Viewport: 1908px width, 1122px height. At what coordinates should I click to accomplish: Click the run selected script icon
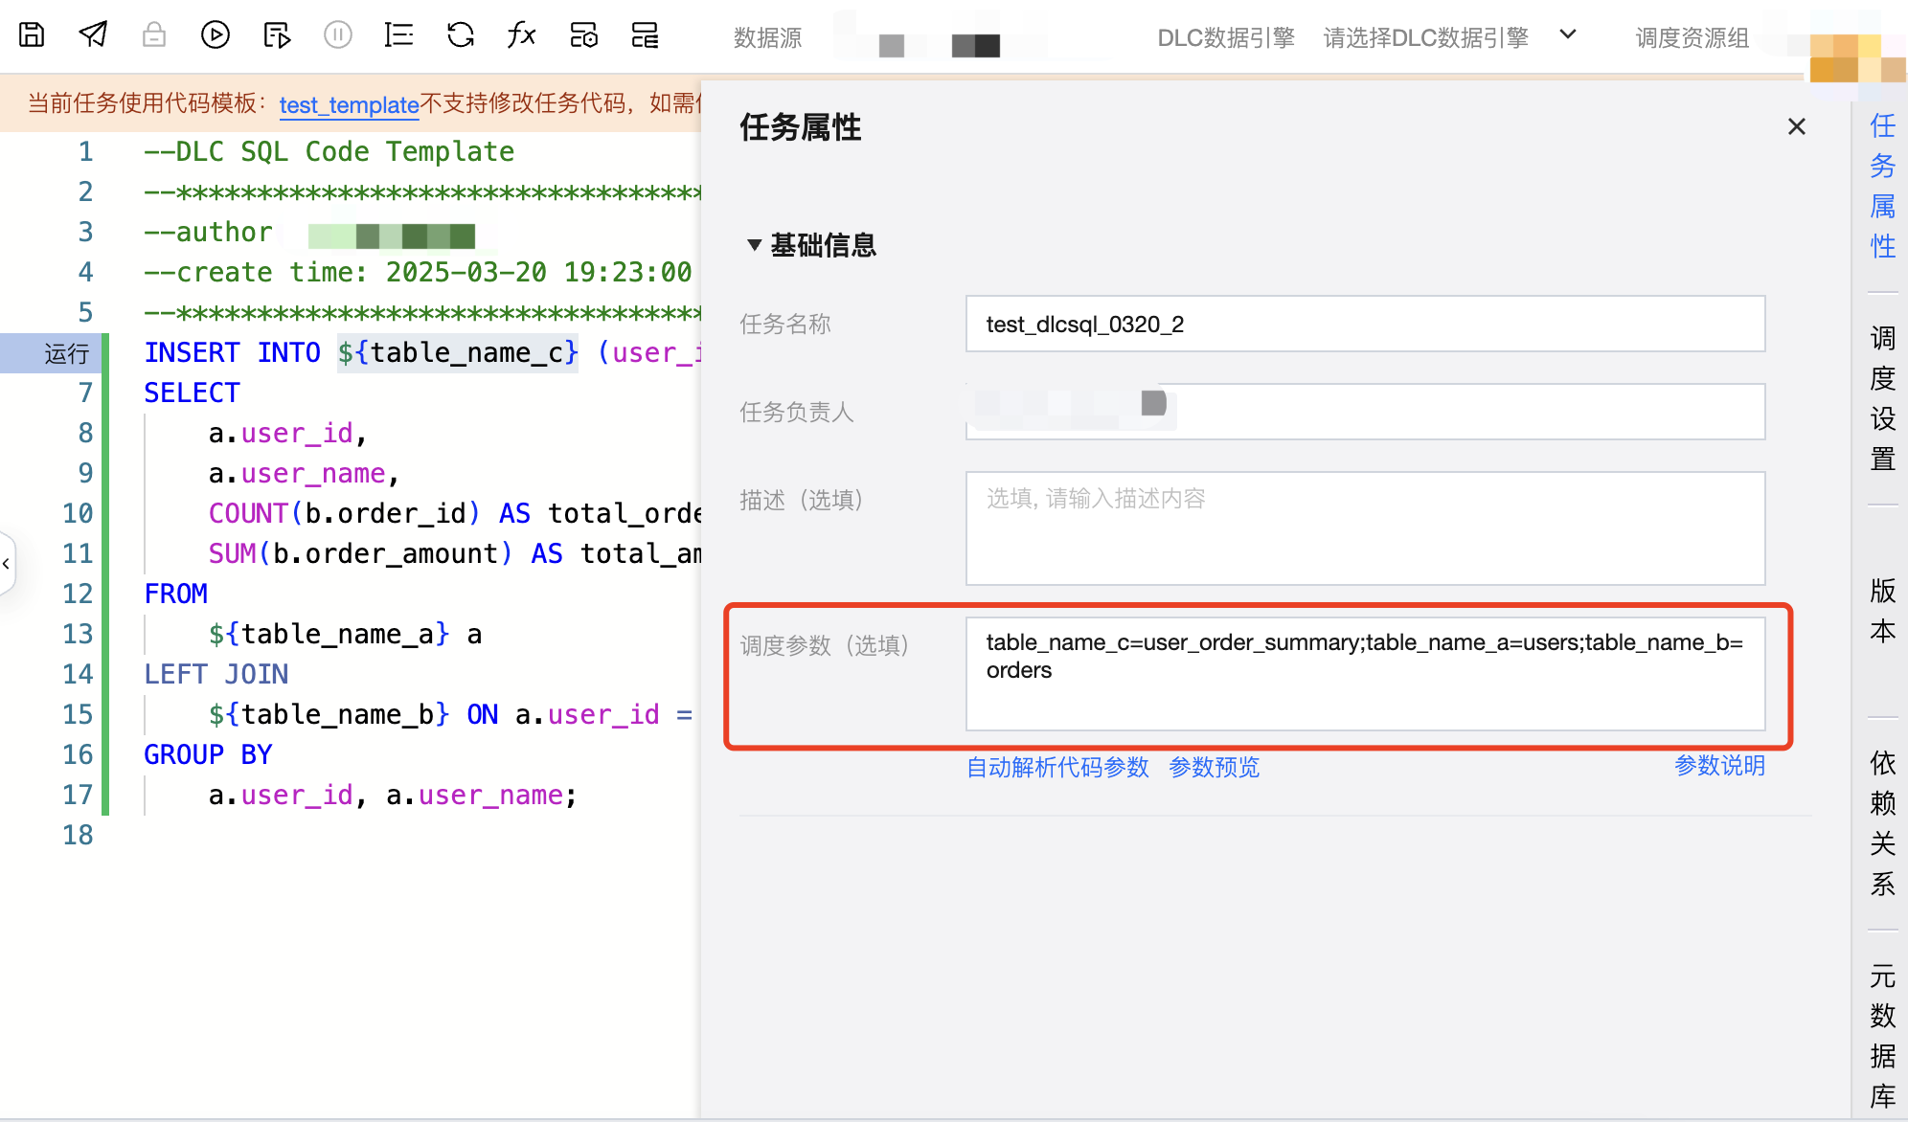coord(277,35)
